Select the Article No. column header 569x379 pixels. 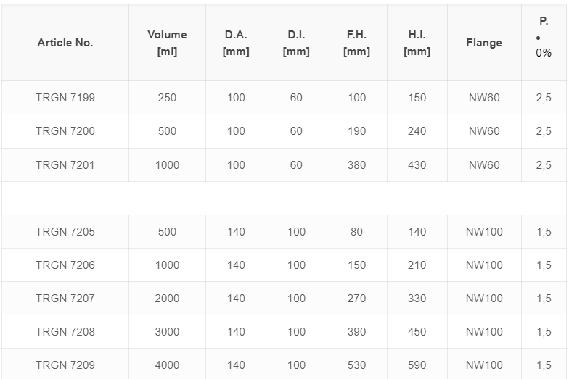[65, 43]
